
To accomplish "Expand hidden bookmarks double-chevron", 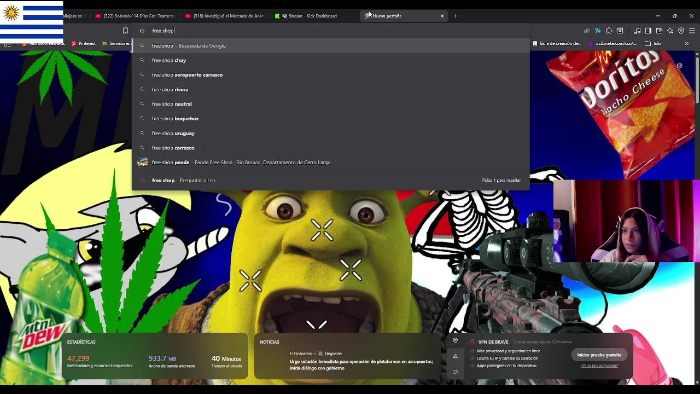I will point(686,43).
